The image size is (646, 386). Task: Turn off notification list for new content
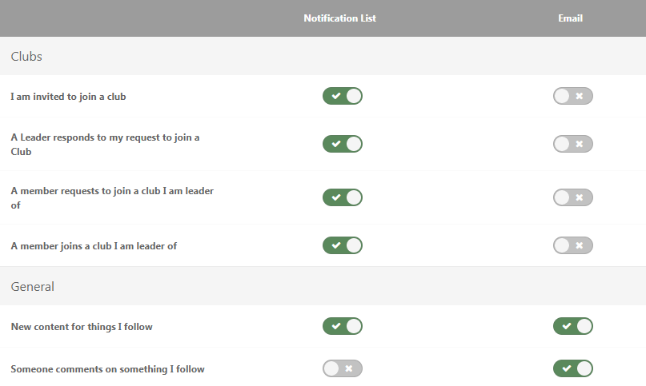pos(342,326)
